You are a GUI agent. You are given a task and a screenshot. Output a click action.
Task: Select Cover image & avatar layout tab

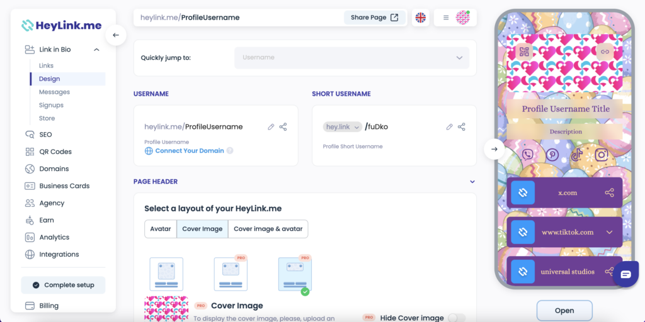pos(268,229)
